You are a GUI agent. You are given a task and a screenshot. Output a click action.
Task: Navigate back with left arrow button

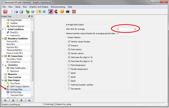pyautogui.click(x=5, y=100)
